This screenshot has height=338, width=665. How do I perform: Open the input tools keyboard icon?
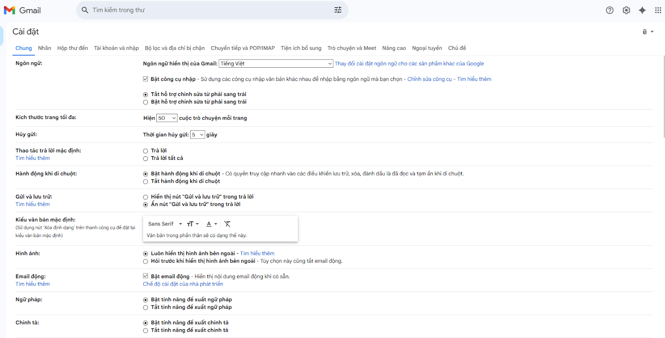tap(645, 32)
